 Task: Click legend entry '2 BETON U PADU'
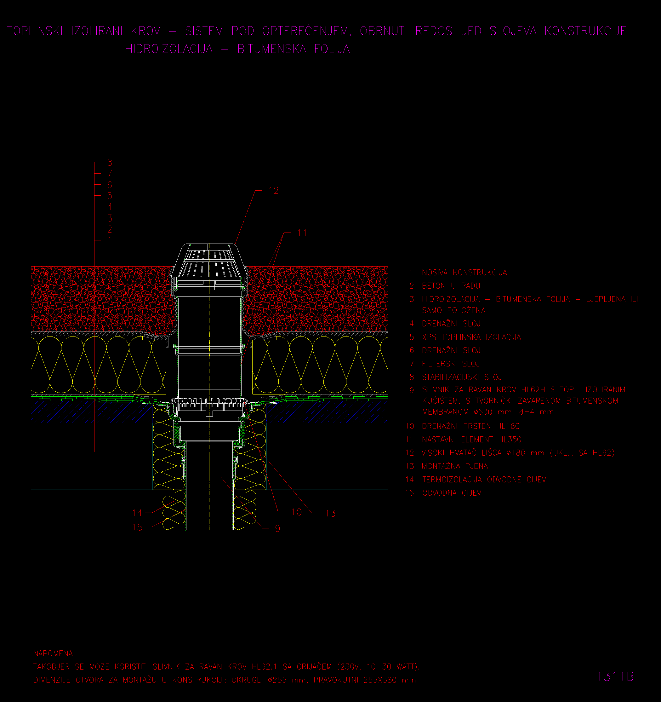tap(445, 286)
